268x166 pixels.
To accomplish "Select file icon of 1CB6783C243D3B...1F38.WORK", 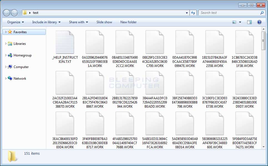I will point(245,42).
